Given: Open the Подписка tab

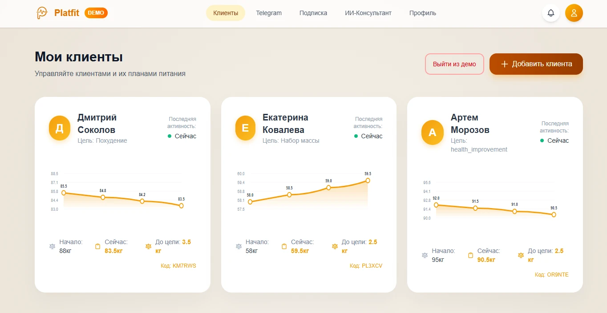Looking at the screenshot, I should (313, 13).
